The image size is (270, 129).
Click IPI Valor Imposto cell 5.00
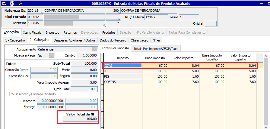(183, 71)
